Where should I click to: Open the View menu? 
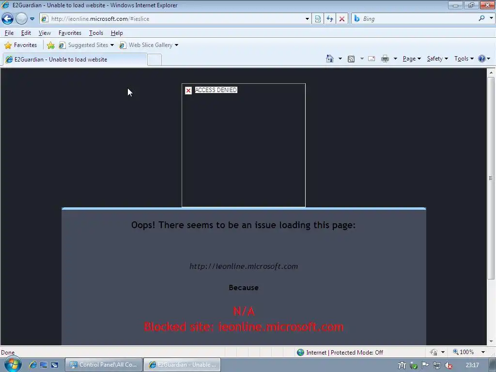pos(45,33)
